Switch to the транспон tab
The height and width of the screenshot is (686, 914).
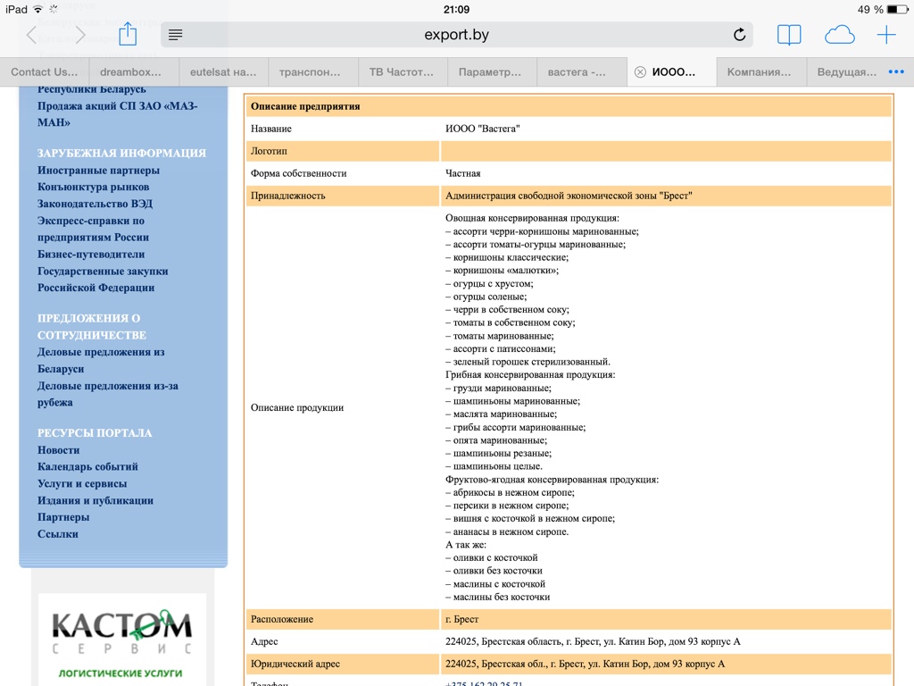313,72
